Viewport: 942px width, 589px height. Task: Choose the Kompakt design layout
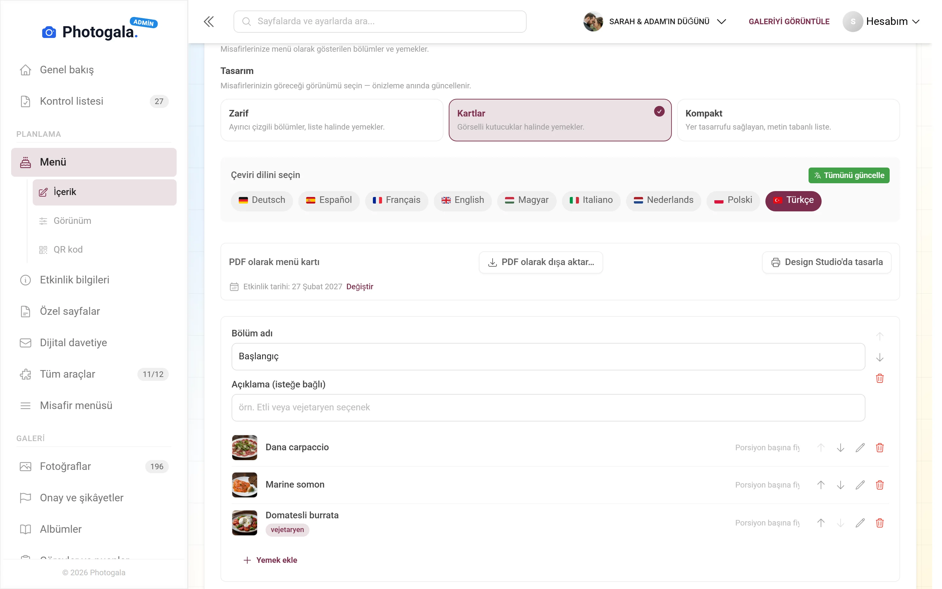pyautogui.click(x=788, y=120)
